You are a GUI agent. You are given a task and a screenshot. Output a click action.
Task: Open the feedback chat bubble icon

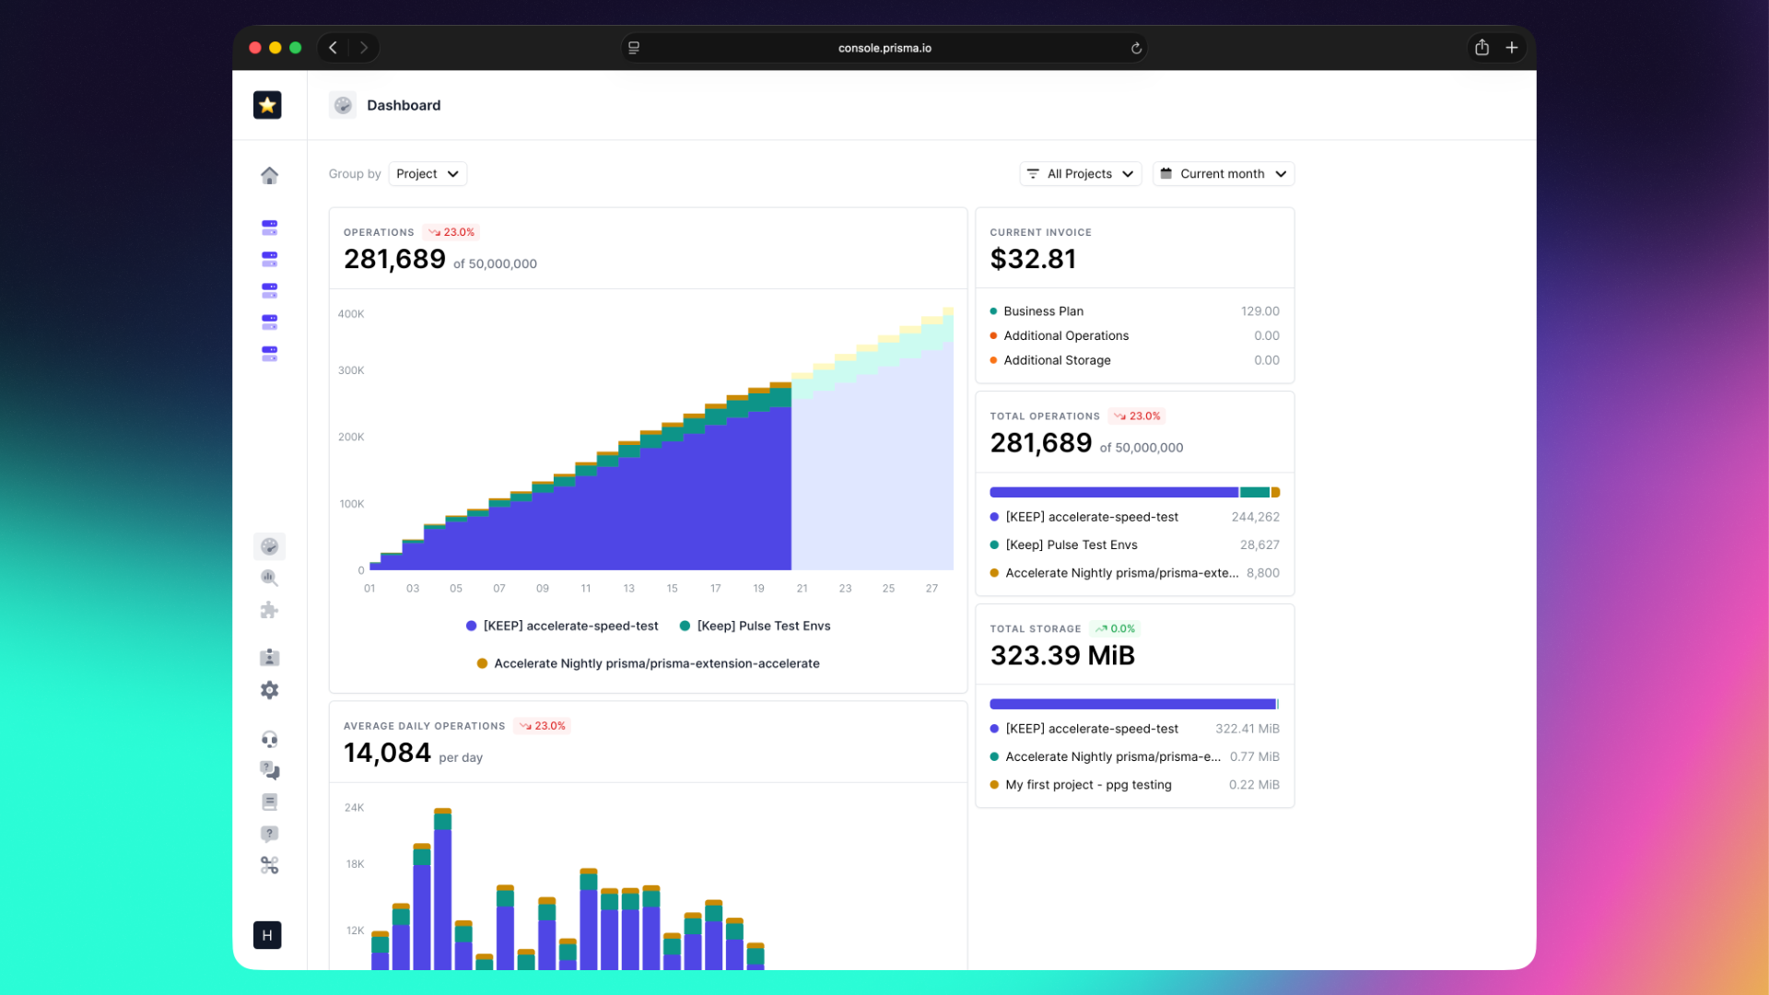(269, 771)
